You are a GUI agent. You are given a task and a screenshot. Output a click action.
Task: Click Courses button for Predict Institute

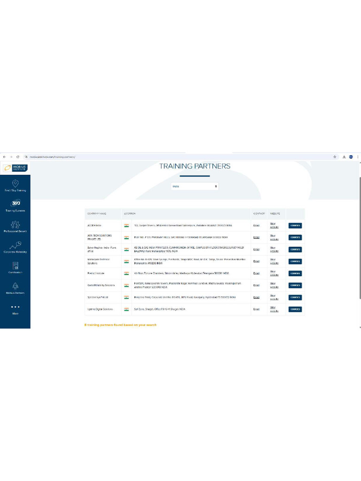click(295, 273)
